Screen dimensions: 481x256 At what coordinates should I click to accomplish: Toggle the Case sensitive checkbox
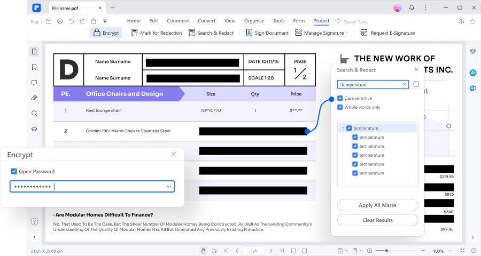tap(340, 98)
